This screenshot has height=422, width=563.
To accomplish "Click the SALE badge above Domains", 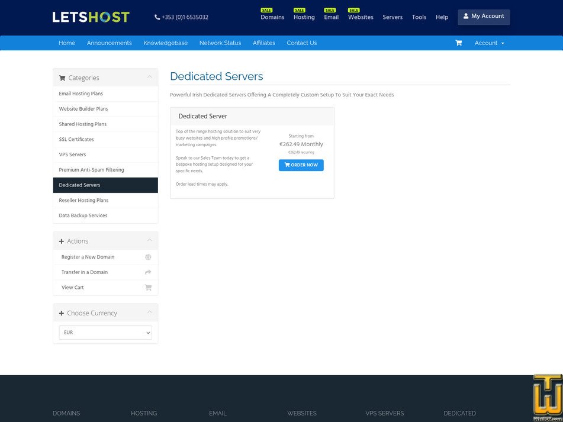I will click(x=267, y=10).
